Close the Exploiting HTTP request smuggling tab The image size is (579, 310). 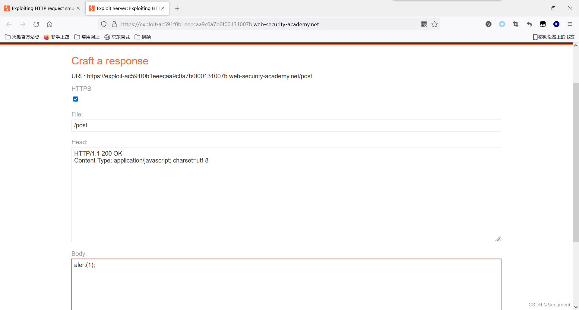click(x=78, y=8)
